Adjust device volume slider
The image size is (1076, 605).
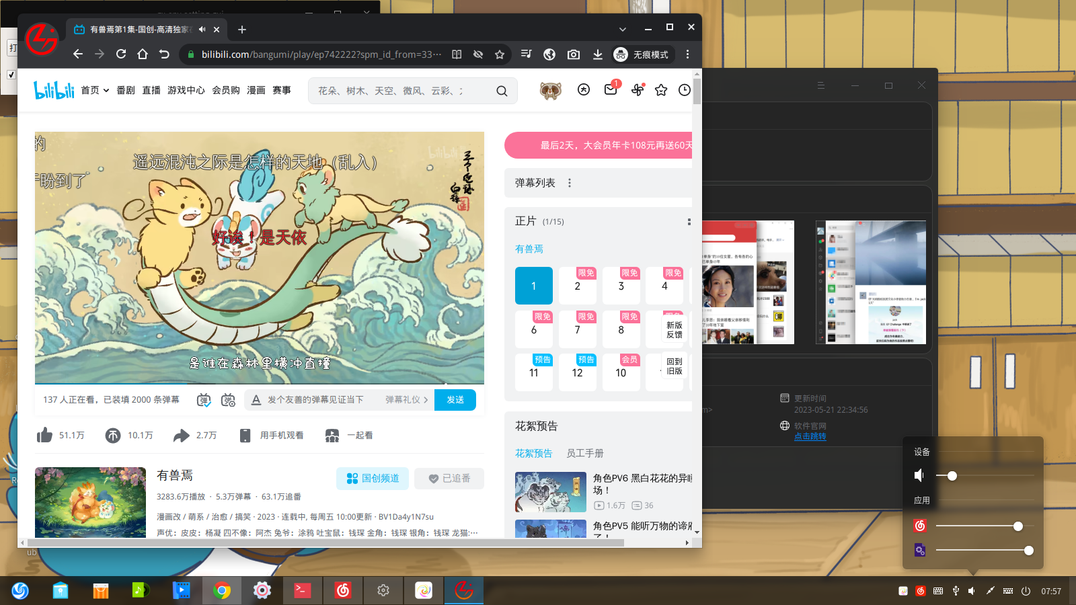pyautogui.click(x=985, y=476)
